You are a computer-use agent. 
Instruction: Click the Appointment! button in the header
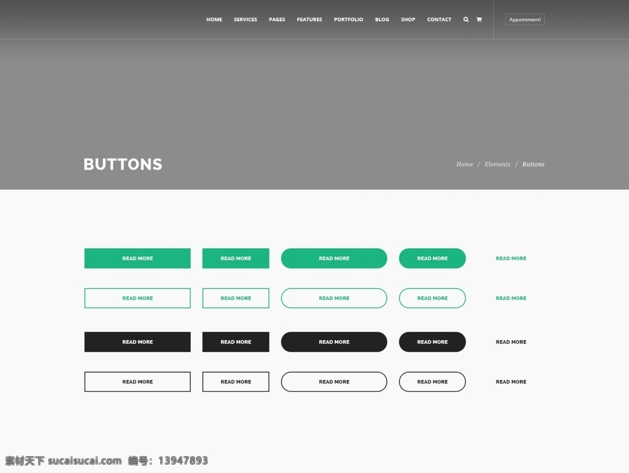pos(525,19)
